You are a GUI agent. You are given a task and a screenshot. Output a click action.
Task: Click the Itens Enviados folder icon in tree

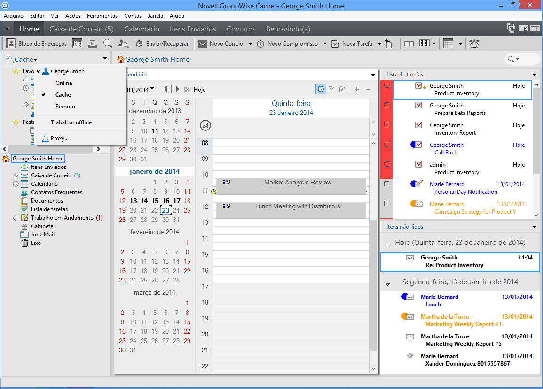24,167
